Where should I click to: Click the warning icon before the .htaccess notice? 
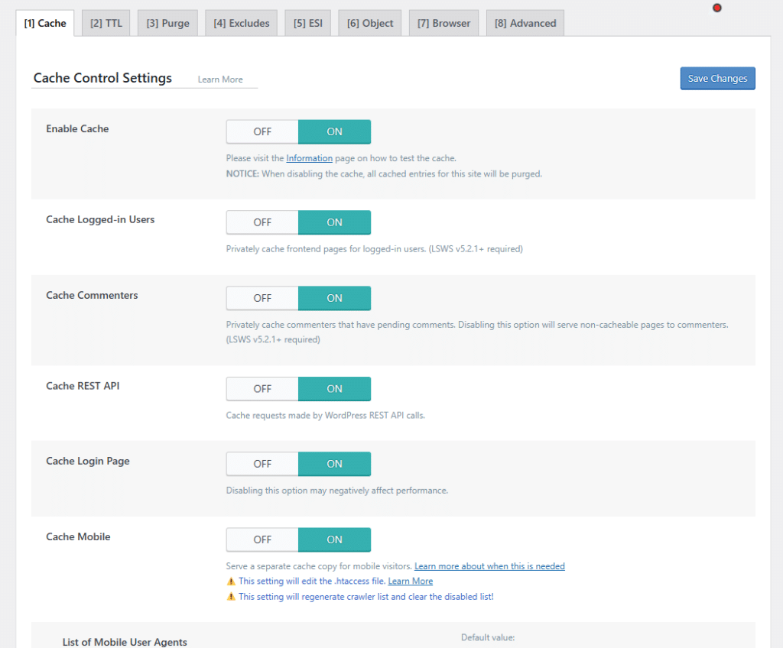click(231, 582)
